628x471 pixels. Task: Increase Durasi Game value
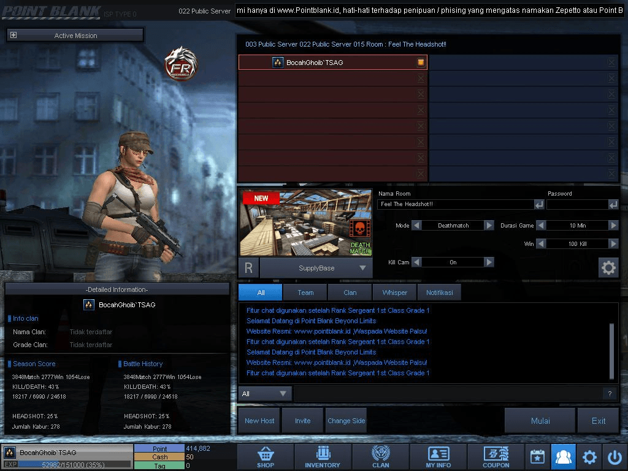tap(613, 226)
